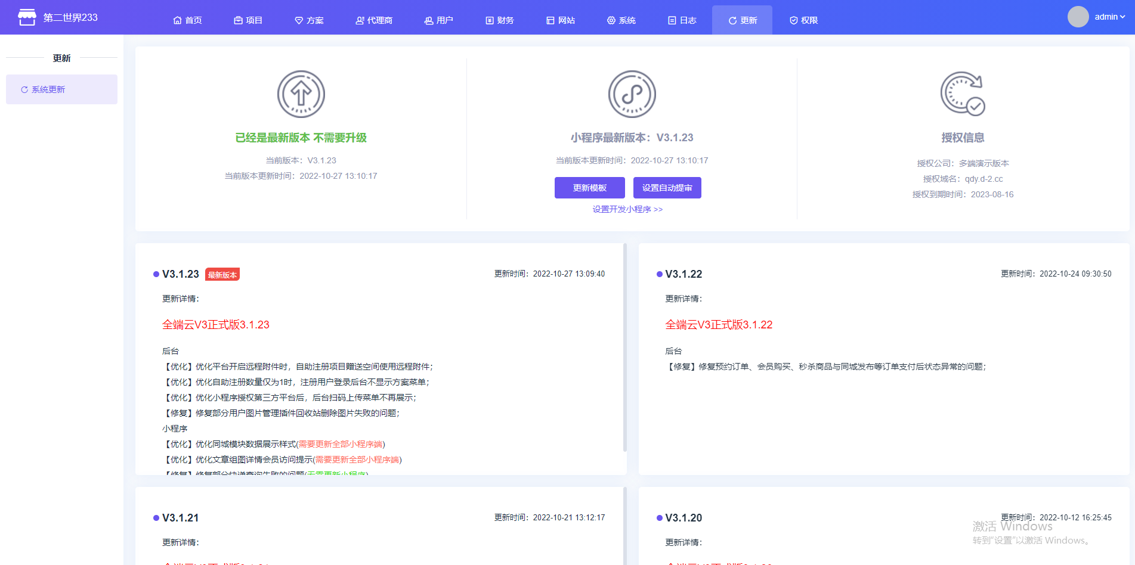Select the 财务 tab
The width and height of the screenshot is (1135, 565).
[x=499, y=20]
